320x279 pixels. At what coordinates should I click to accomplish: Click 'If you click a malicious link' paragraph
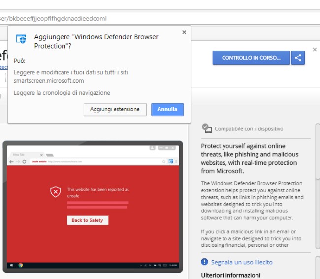click(251, 238)
